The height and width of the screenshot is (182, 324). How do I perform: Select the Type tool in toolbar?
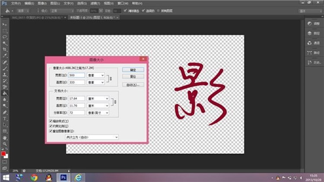5,118
